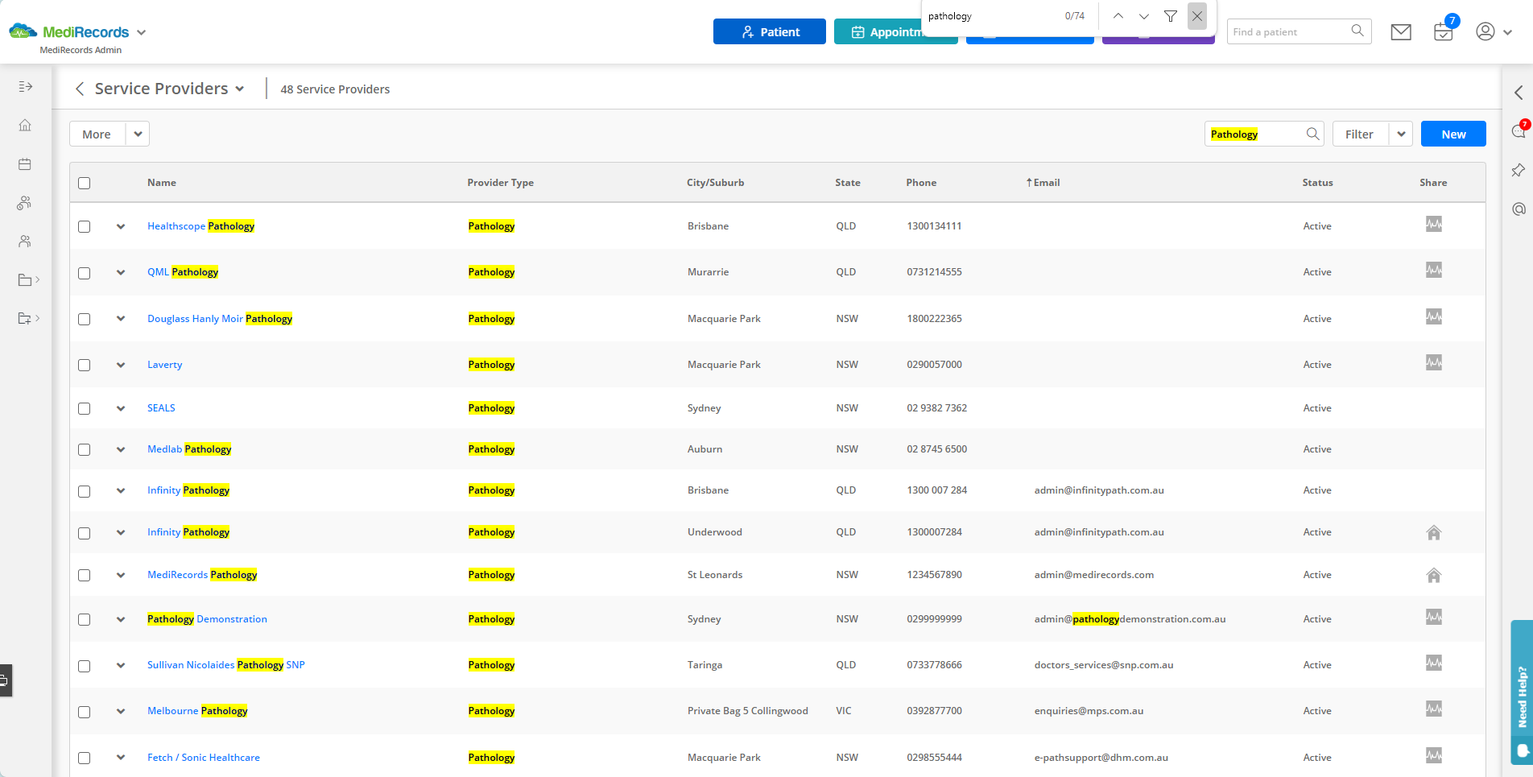Sort table by Provider Type column
Screen dimensions: 1533x777
coord(500,183)
